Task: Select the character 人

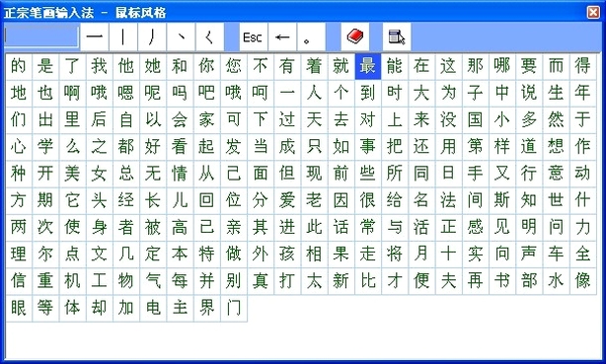Action: tap(314, 93)
